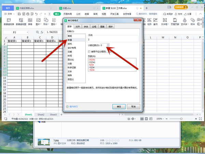Click 操作技巧 help link in dialog
The height and width of the screenshot is (154, 205).
(x=74, y=107)
